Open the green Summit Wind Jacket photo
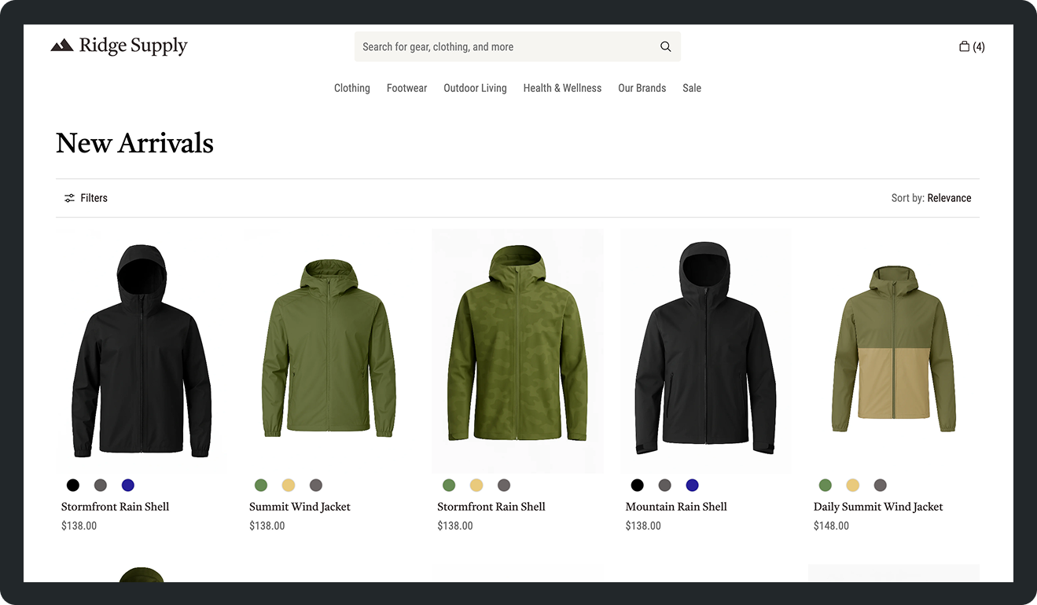Viewport: 1037px width, 605px height. [329, 350]
